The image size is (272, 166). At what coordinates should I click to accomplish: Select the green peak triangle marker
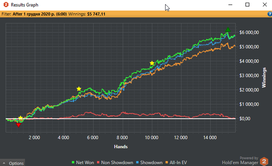[228, 29]
